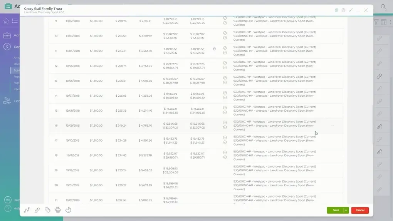Click the green Save button
Viewport: 393px width, 221px height.
click(x=336, y=210)
